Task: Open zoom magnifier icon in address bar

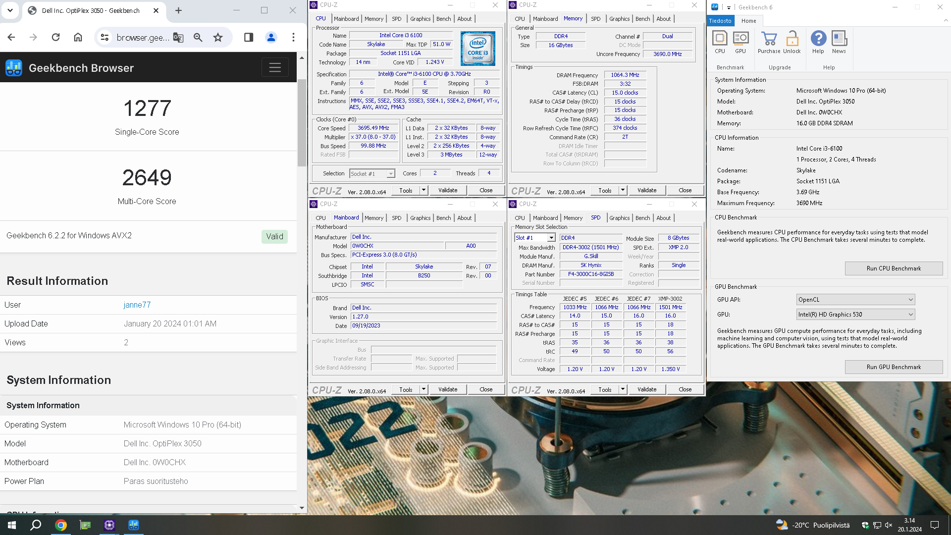Action: [198, 38]
